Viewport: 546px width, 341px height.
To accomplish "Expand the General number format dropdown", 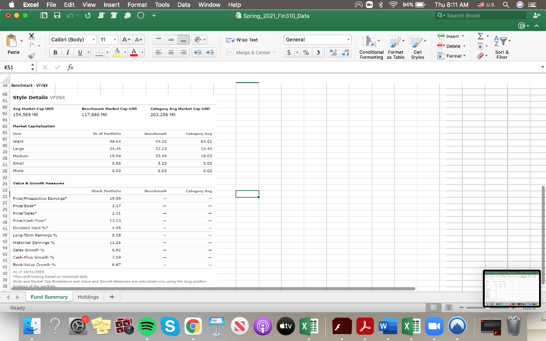I will click(x=349, y=40).
